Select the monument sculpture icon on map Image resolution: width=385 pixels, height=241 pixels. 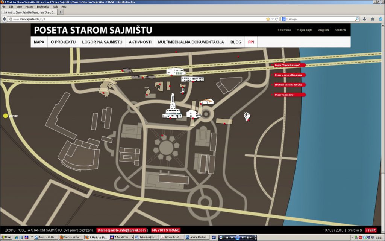point(247,116)
